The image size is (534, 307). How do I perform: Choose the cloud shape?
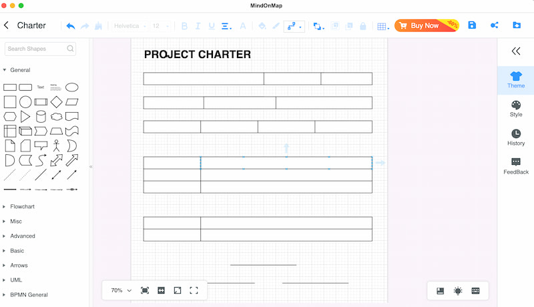[57, 117]
